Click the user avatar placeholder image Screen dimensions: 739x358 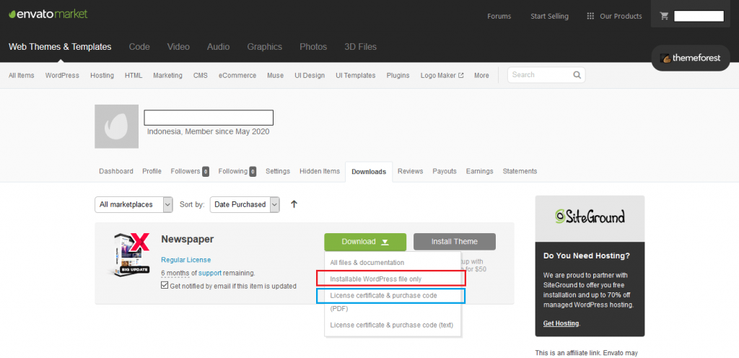[x=116, y=126]
